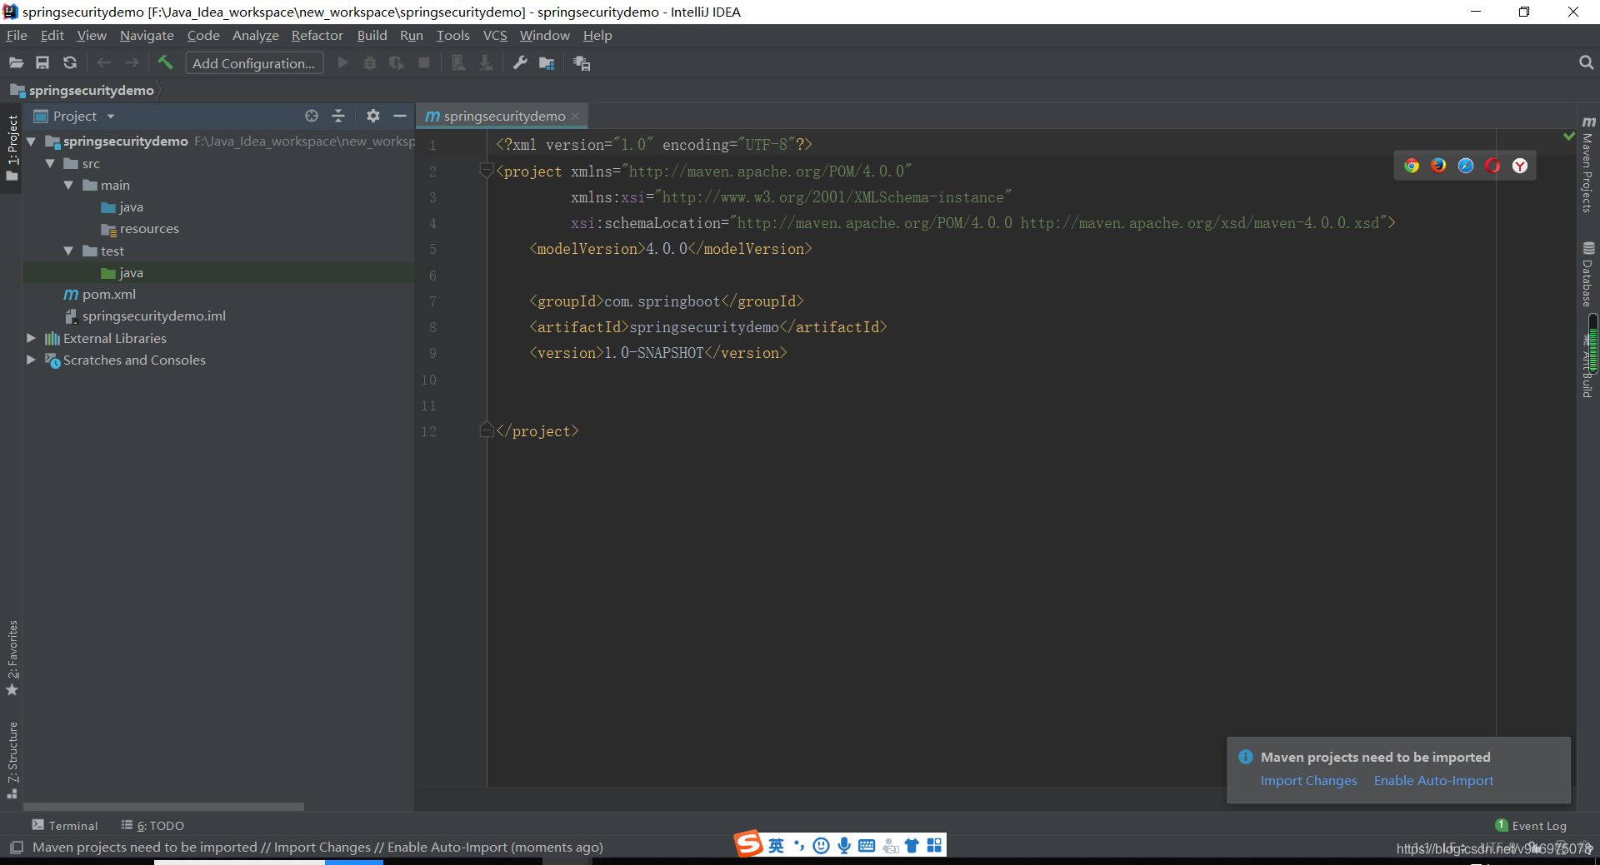This screenshot has width=1600, height=865.
Task: Click springsecuritydemo breadcrumb in navigation bar
Action: coord(82,91)
